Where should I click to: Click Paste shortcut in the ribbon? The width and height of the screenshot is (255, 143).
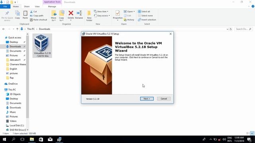(39, 19)
